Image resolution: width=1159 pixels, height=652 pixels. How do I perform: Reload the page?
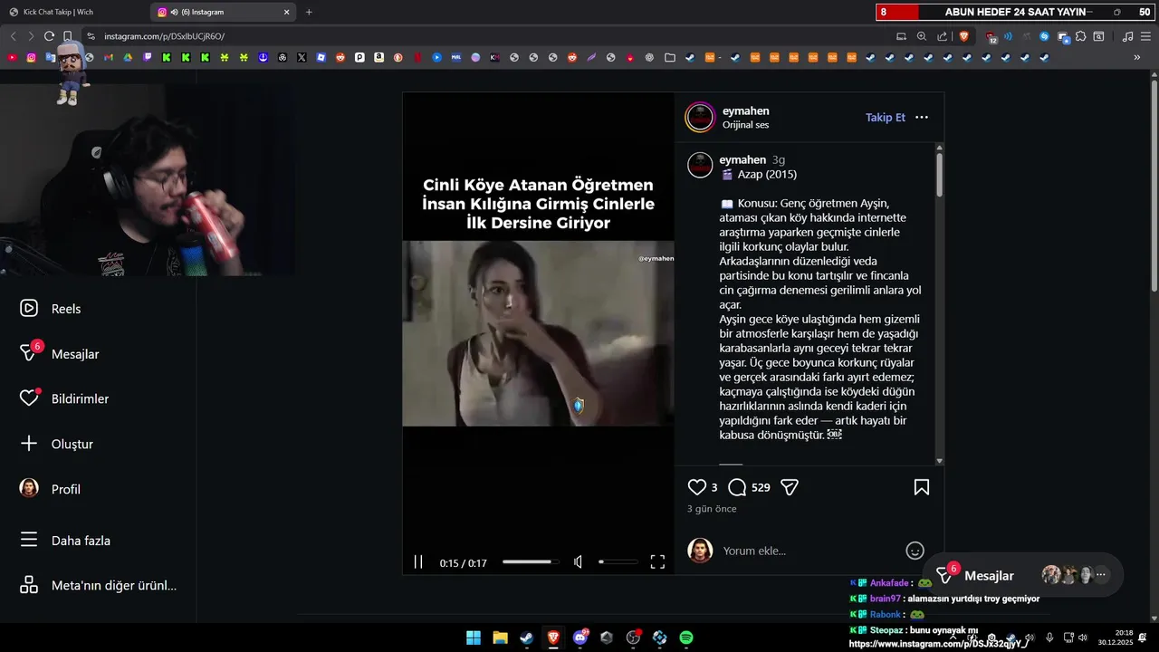tap(49, 36)
